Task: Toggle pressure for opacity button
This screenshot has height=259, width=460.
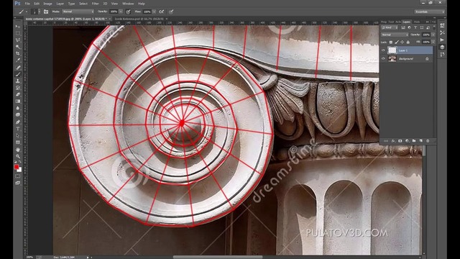Action: click(128, 12)
